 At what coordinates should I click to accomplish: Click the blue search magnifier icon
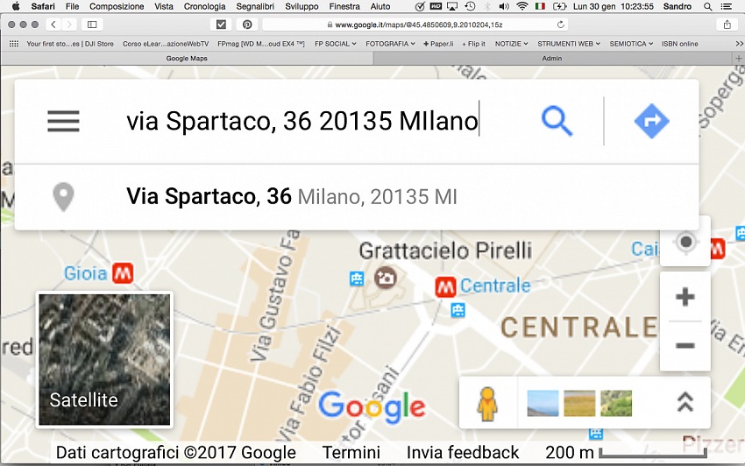(557, 121)
